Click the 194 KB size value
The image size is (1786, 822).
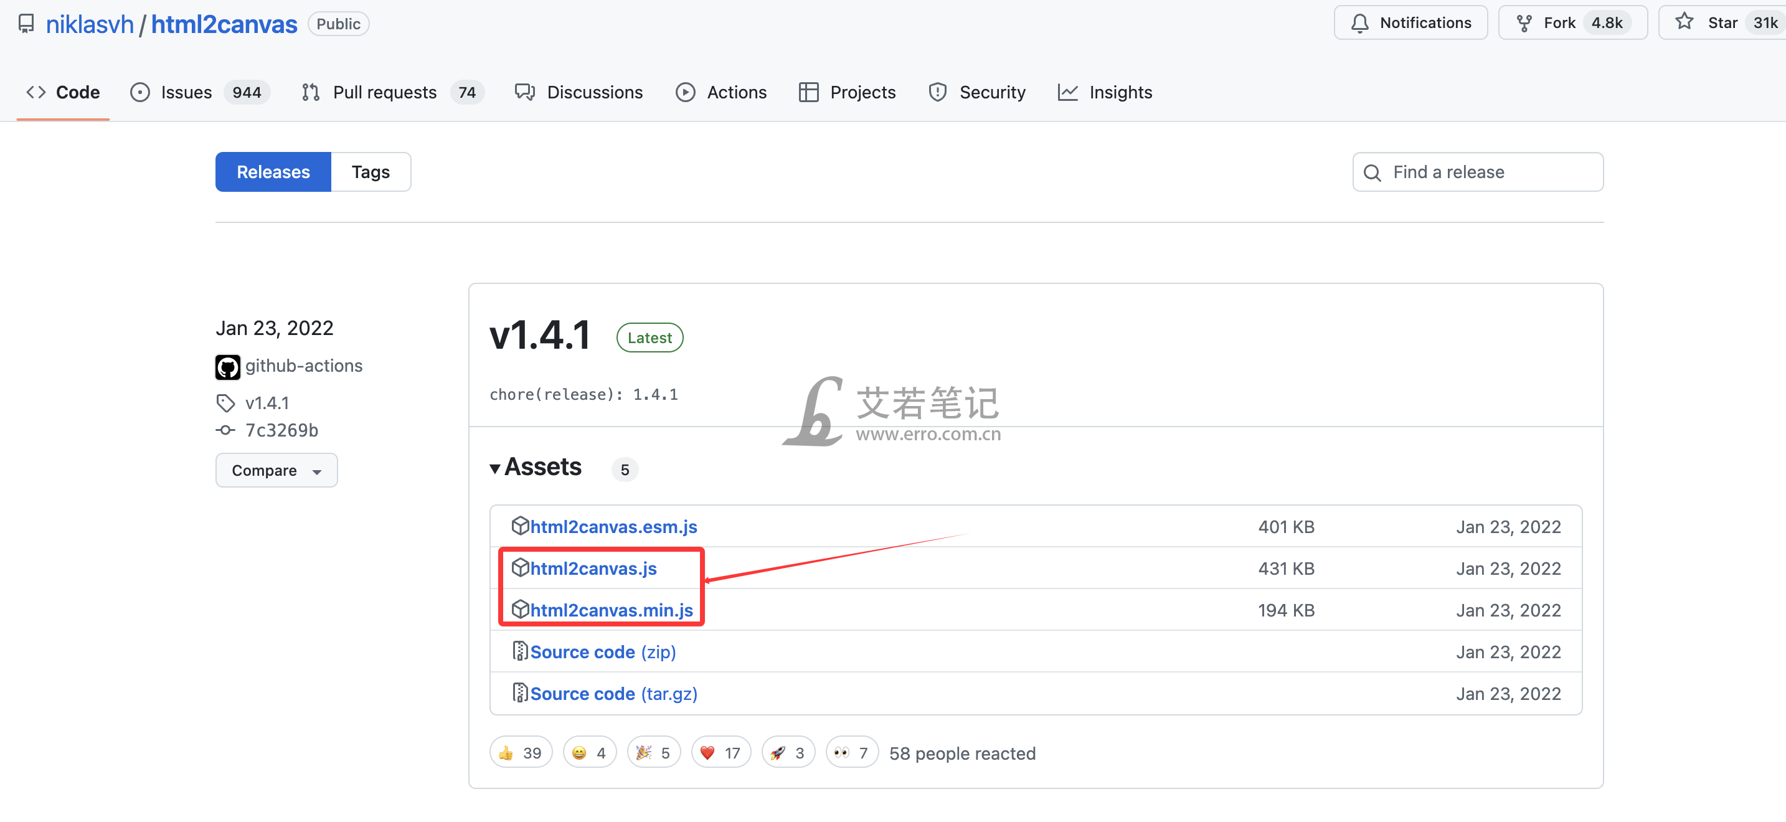(1286, 610)
